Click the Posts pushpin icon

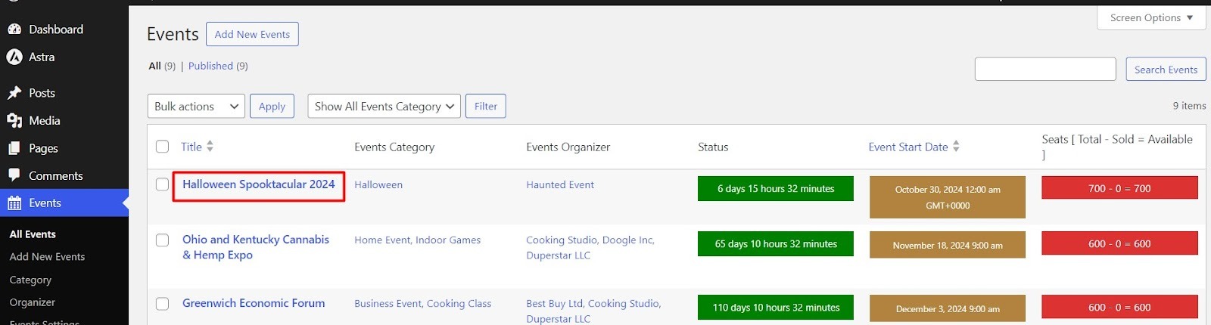click(x=14, y=93)
